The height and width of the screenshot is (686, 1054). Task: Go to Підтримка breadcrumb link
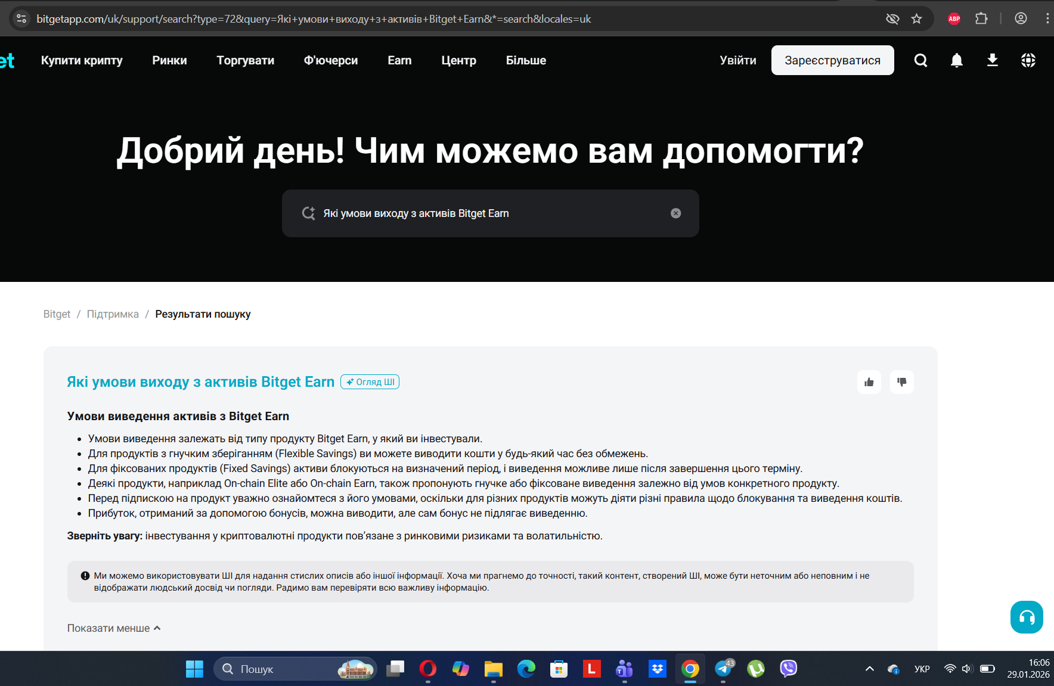[113, 314]
